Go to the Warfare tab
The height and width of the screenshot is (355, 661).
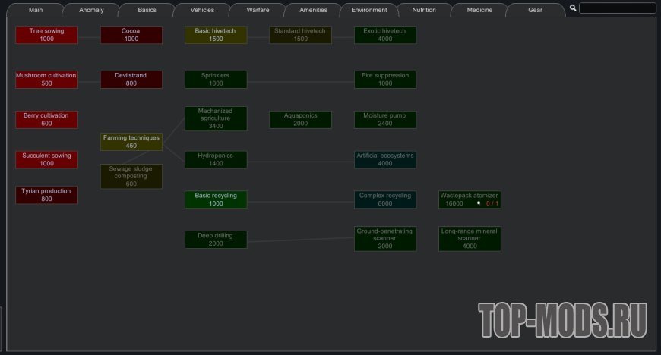258,11
